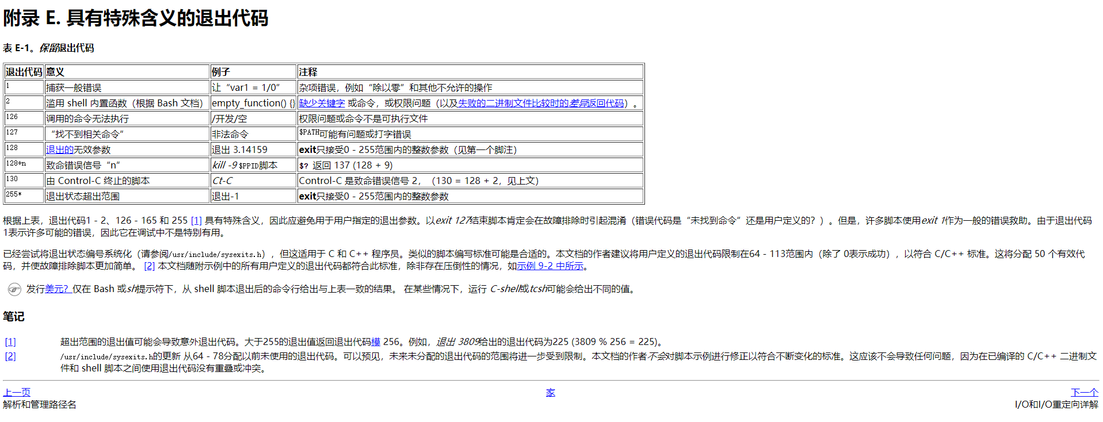This screenshot has height=422, width=1103.
Task: Click the note icon beside 发行美元
Action: [14, 289]
